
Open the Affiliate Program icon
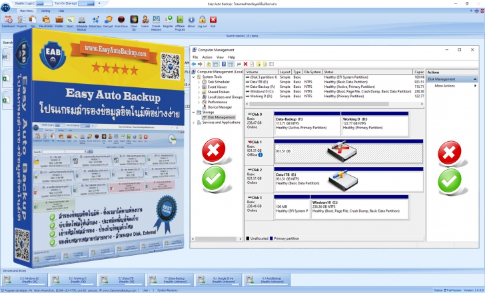(180, 23)
